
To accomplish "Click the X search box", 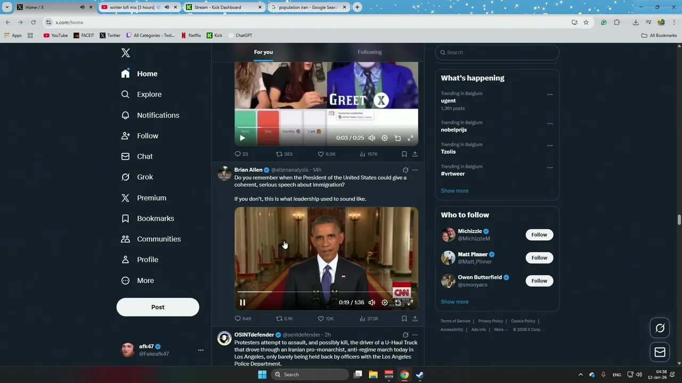I will tap(497, 52).
